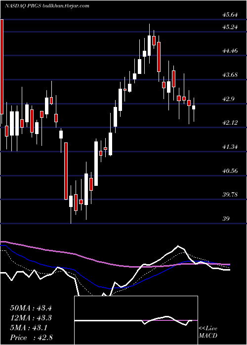Select the 45.24 price axis label
The image size is (247, 345).
tap(230, 27)
